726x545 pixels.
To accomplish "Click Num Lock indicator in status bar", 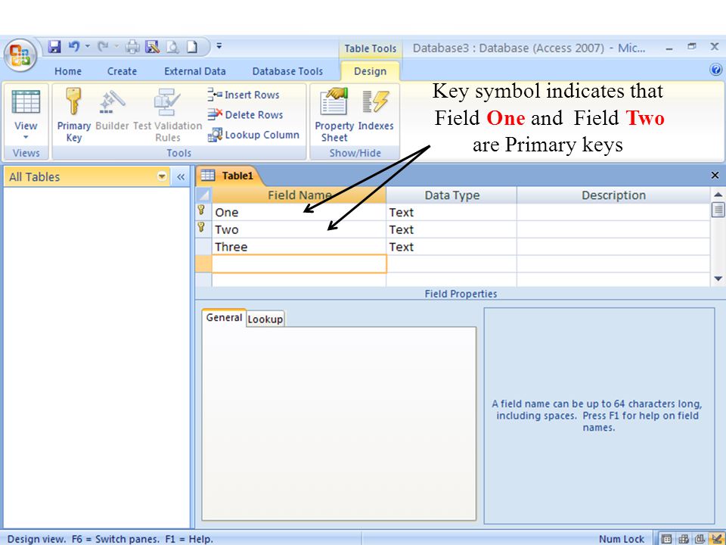I will coord(622,539).
